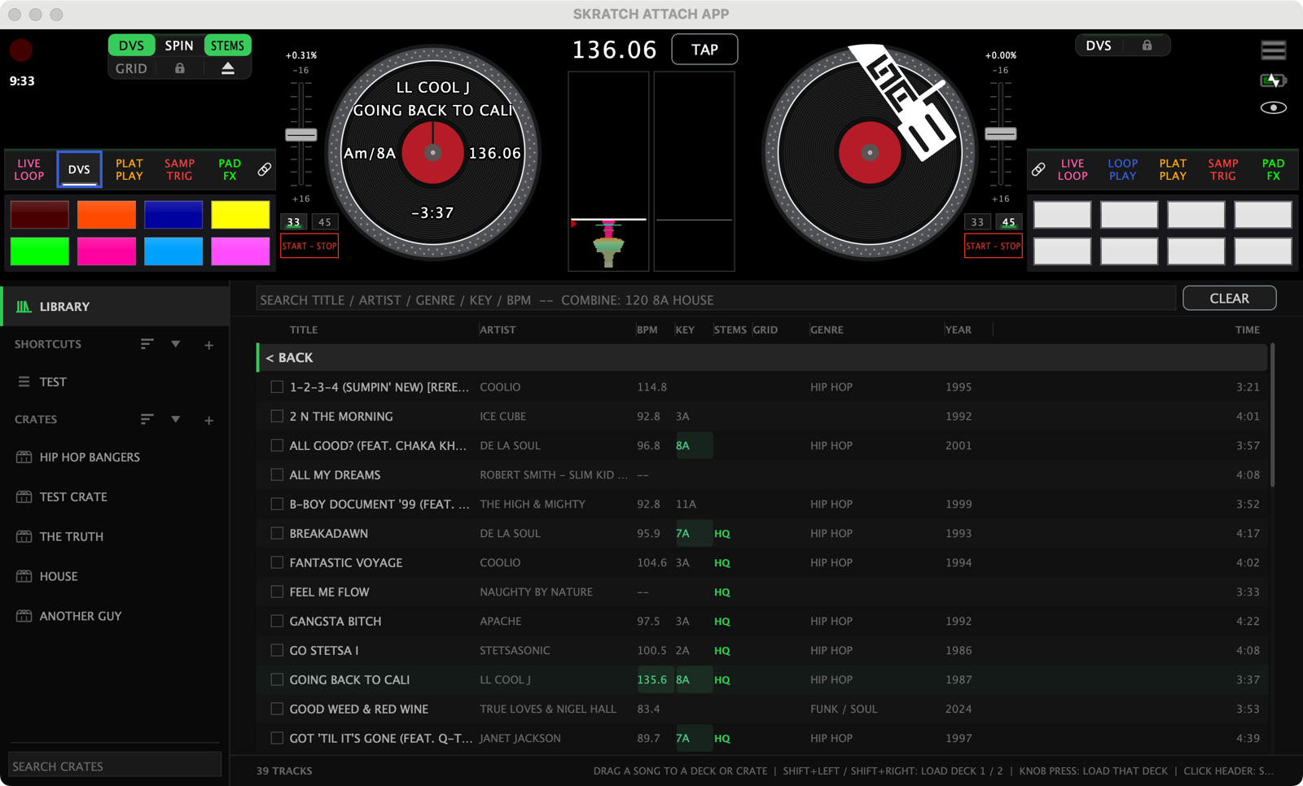
Task: Select 45 RPM on the left deck
Action: click(325, 221)
